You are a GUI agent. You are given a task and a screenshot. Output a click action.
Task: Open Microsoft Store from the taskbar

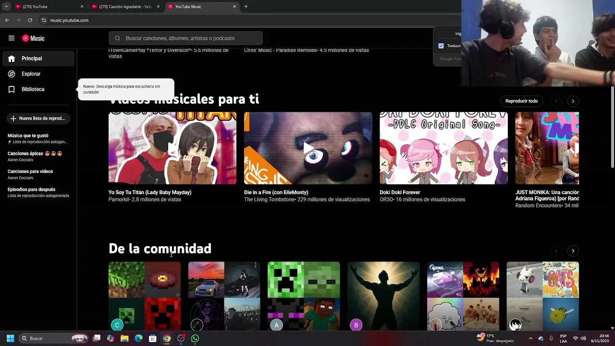[153, 338]
